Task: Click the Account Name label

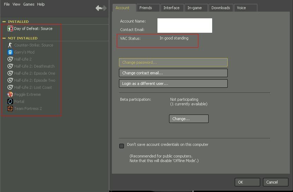Action: tap(133, 21)
